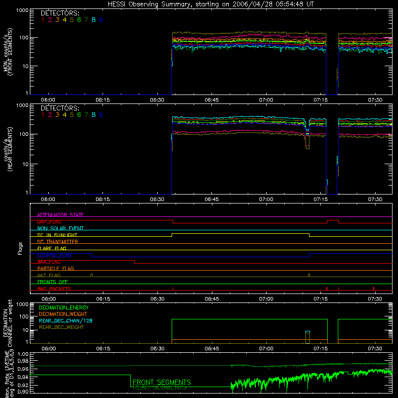This screenshot has height=398, width=398.
Task: Click the Flags axis title
Action: click(20, 248)
